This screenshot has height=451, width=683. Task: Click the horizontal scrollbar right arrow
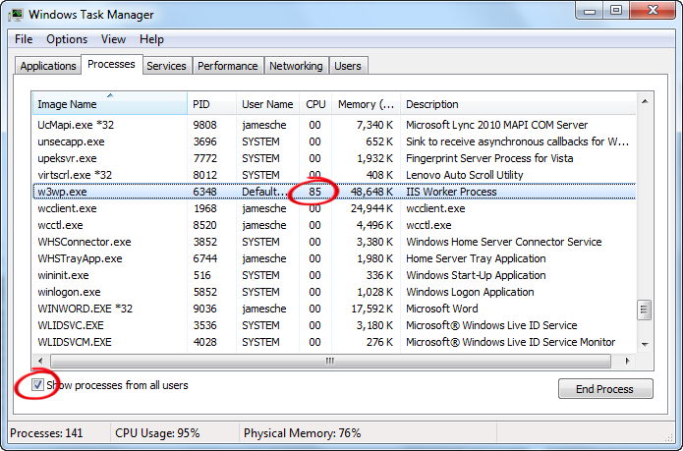(627, 361)
